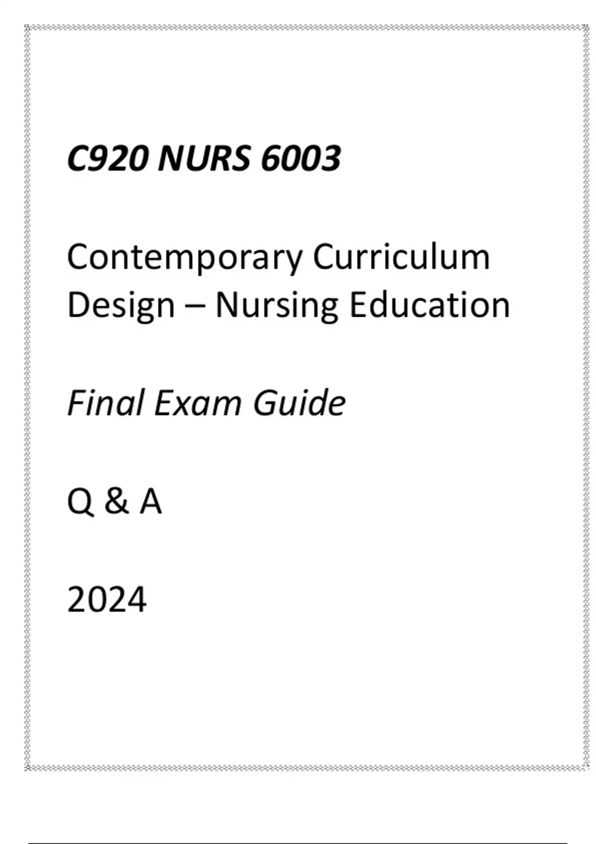
Task: Click the year "2024"
Action: pos(107,600)
